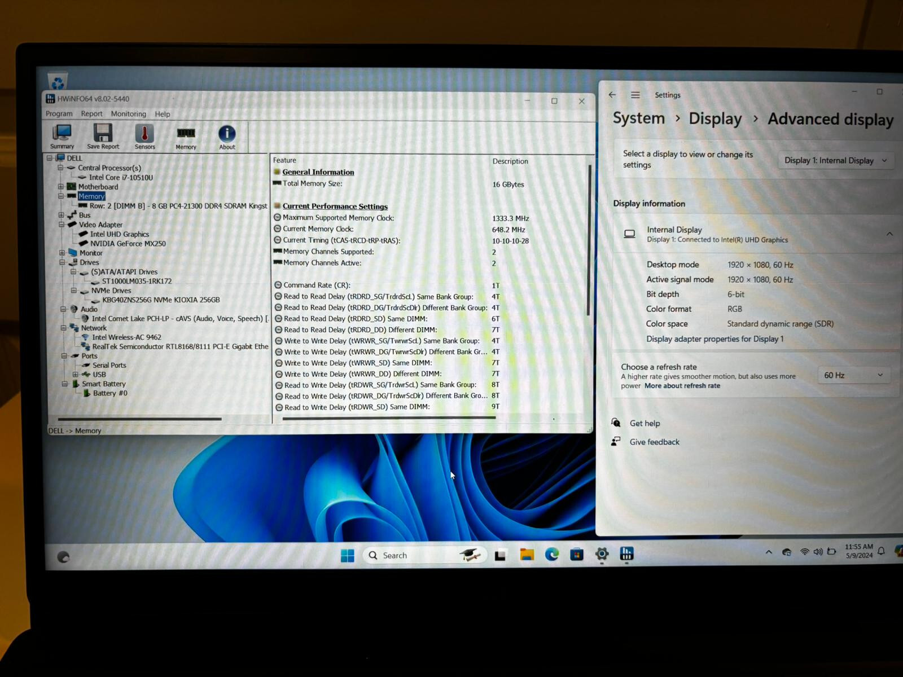Click the details pane horizontal scrollbar

pos(389,418)
